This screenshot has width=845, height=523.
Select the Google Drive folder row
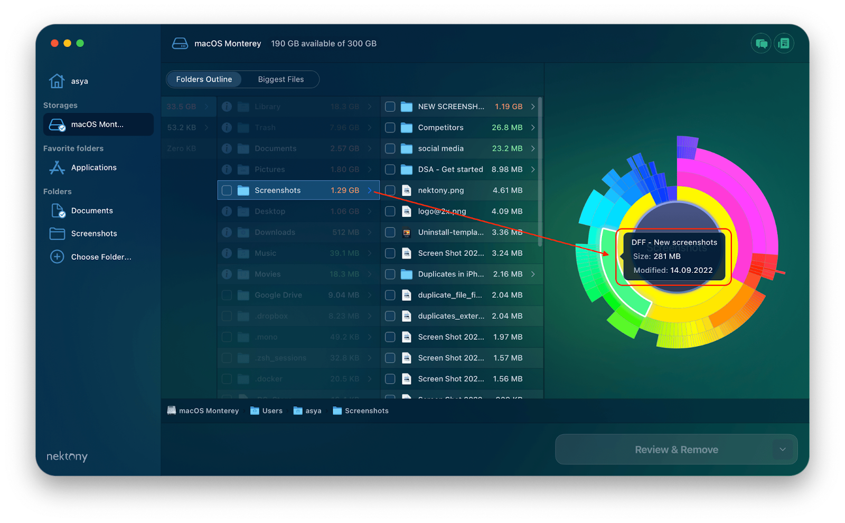coord(298,295)
